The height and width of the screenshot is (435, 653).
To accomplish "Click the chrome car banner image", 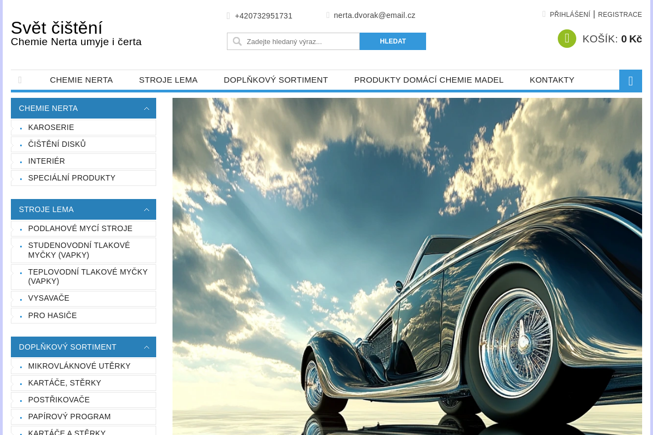I will [407, 266].
